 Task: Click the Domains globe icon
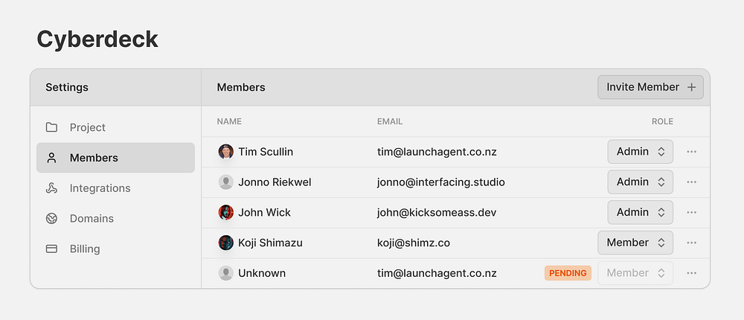(51, 219)
